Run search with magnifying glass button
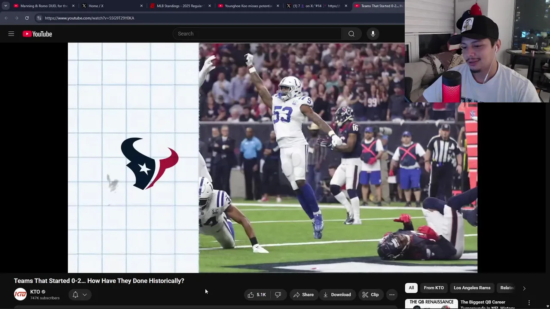 click(x=351, y=34)
